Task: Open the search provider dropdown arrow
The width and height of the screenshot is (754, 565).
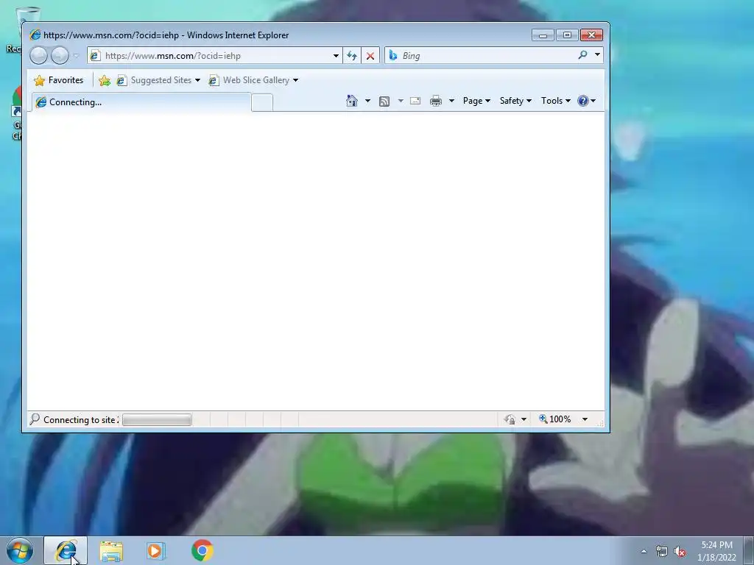Action: pyautogui.click(x=597, y=54)
